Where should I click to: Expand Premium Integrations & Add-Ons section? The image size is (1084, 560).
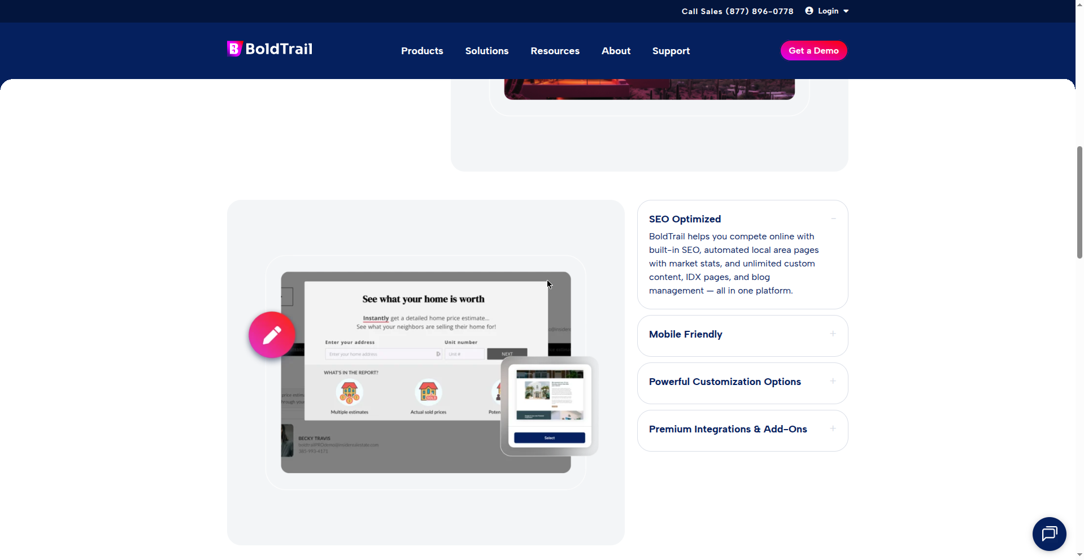pyautogui.click(x=742, y=430)
